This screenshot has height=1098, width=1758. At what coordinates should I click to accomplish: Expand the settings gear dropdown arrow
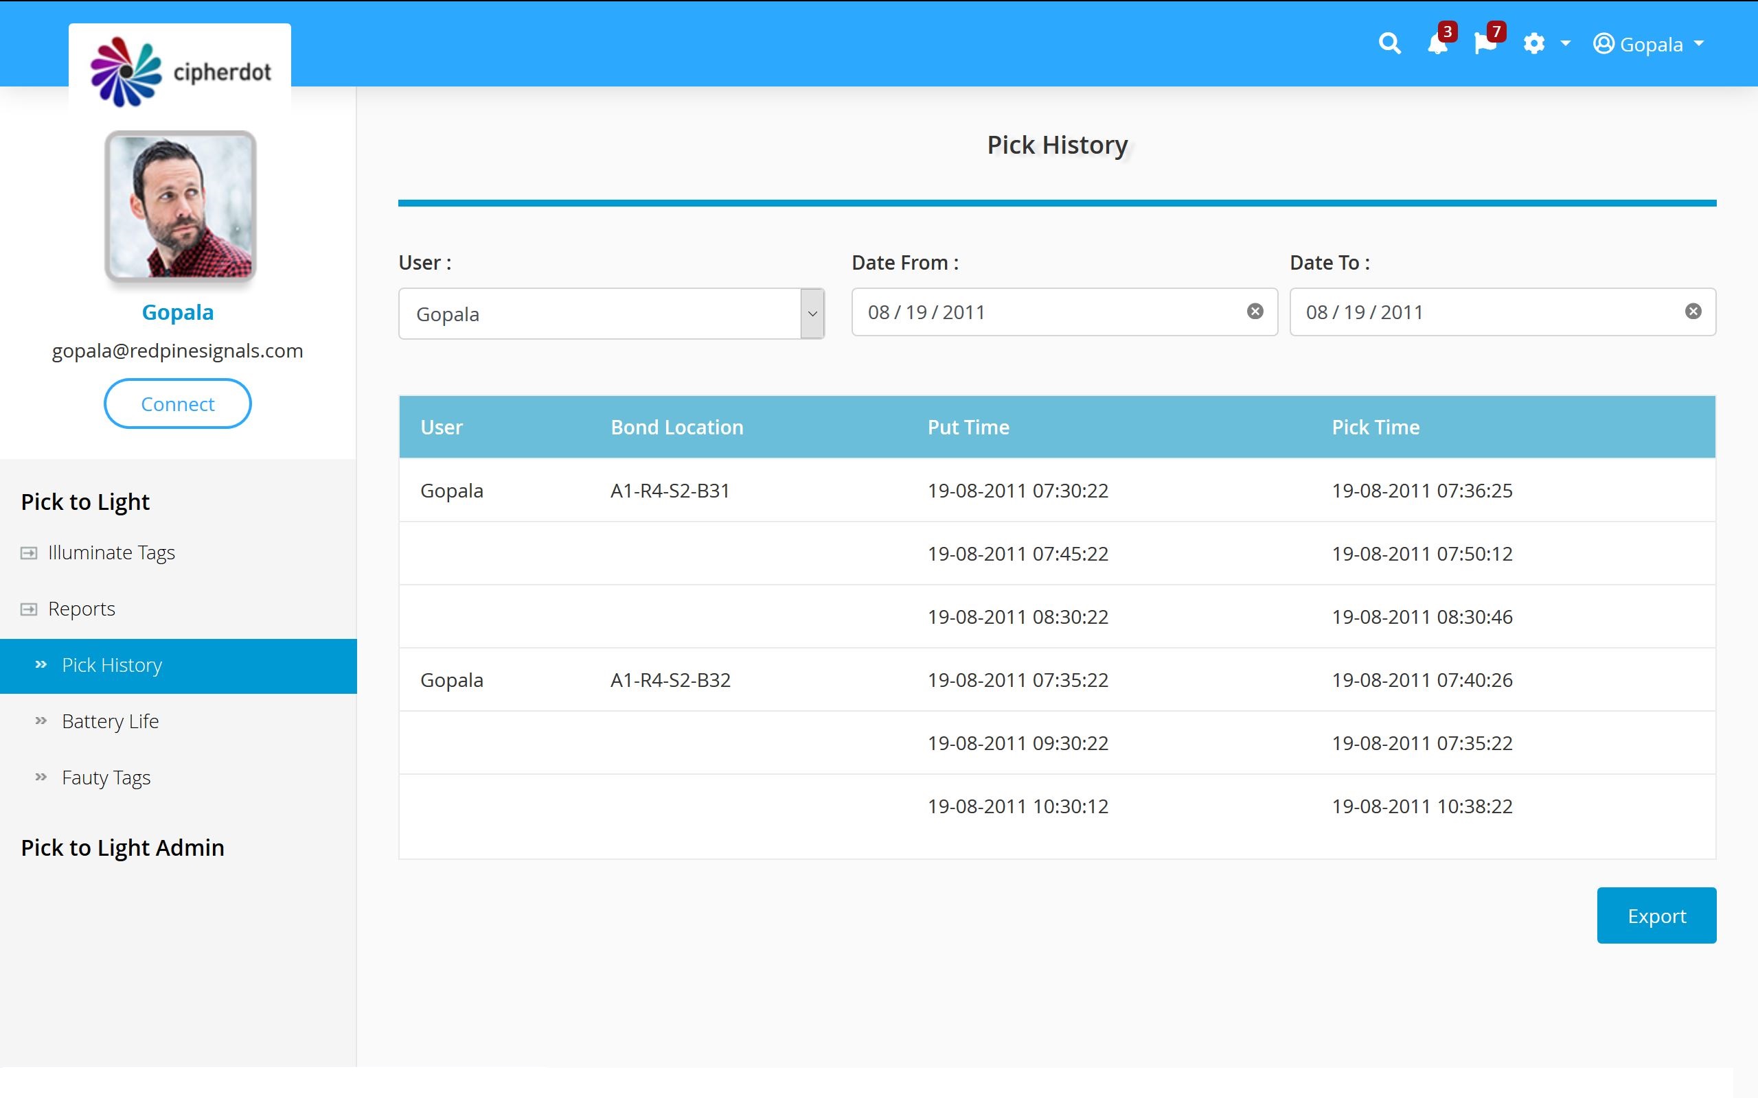click(x=1566, y=43)
